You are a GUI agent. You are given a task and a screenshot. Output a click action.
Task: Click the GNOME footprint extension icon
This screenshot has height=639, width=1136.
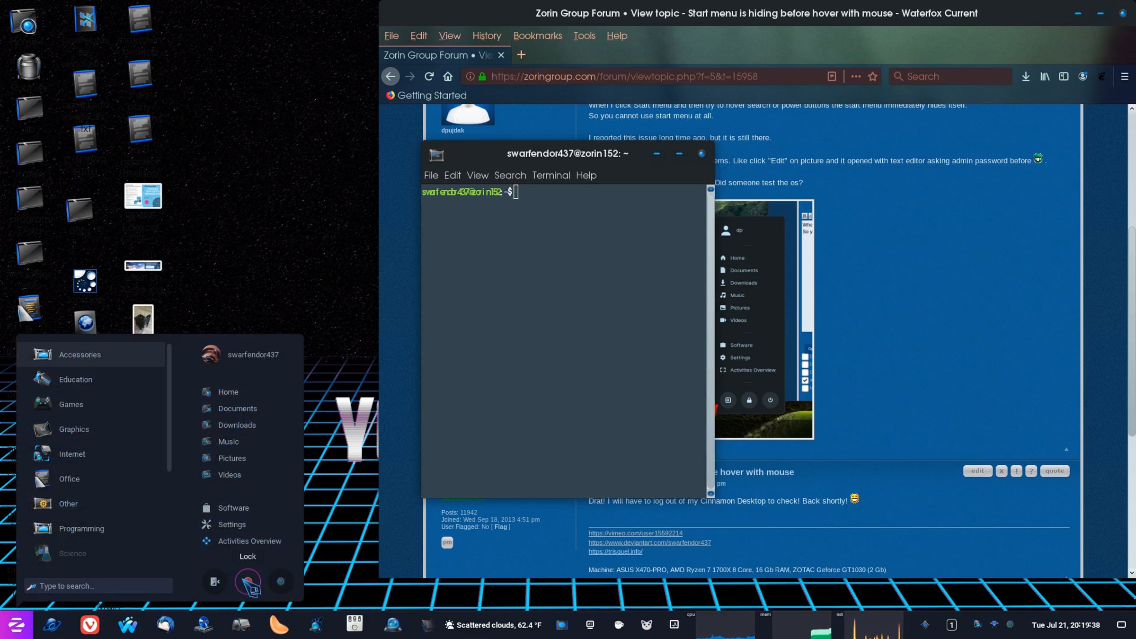pos(1102,76)
